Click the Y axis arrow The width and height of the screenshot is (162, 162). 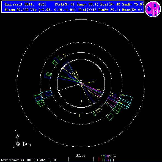pyautogui.click(x=18, y=136)
